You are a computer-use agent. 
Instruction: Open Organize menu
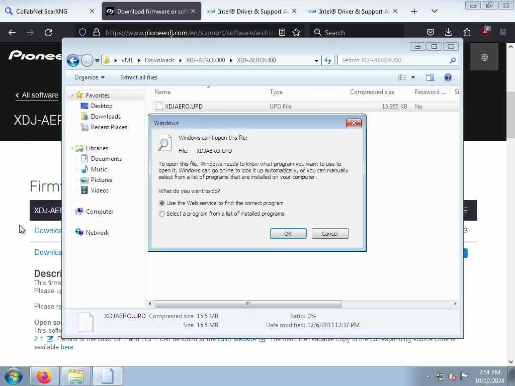(90, 77)
